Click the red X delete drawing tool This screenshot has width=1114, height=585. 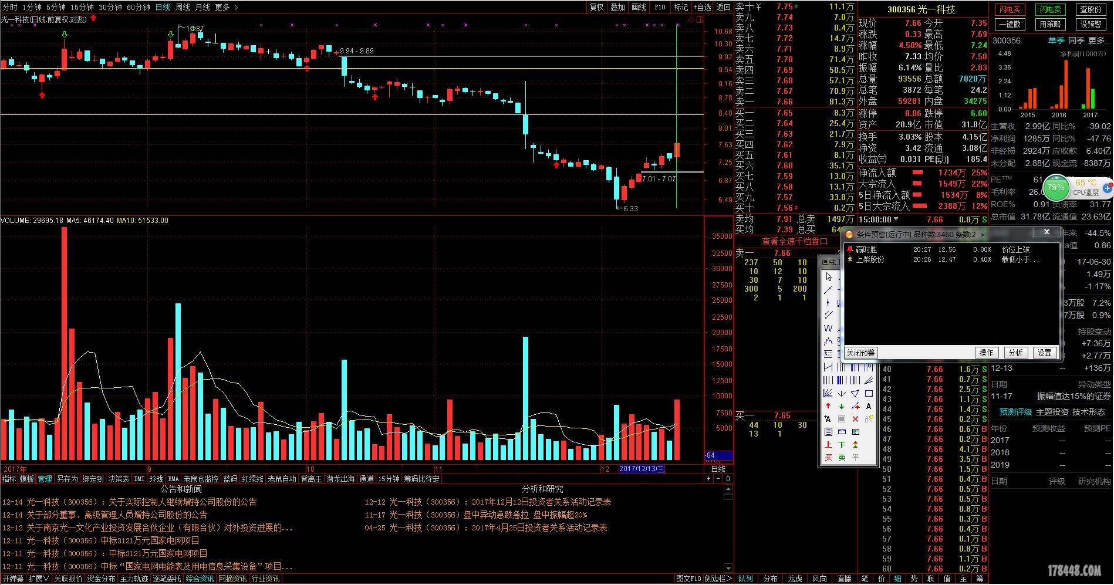[x=855, y=419]
